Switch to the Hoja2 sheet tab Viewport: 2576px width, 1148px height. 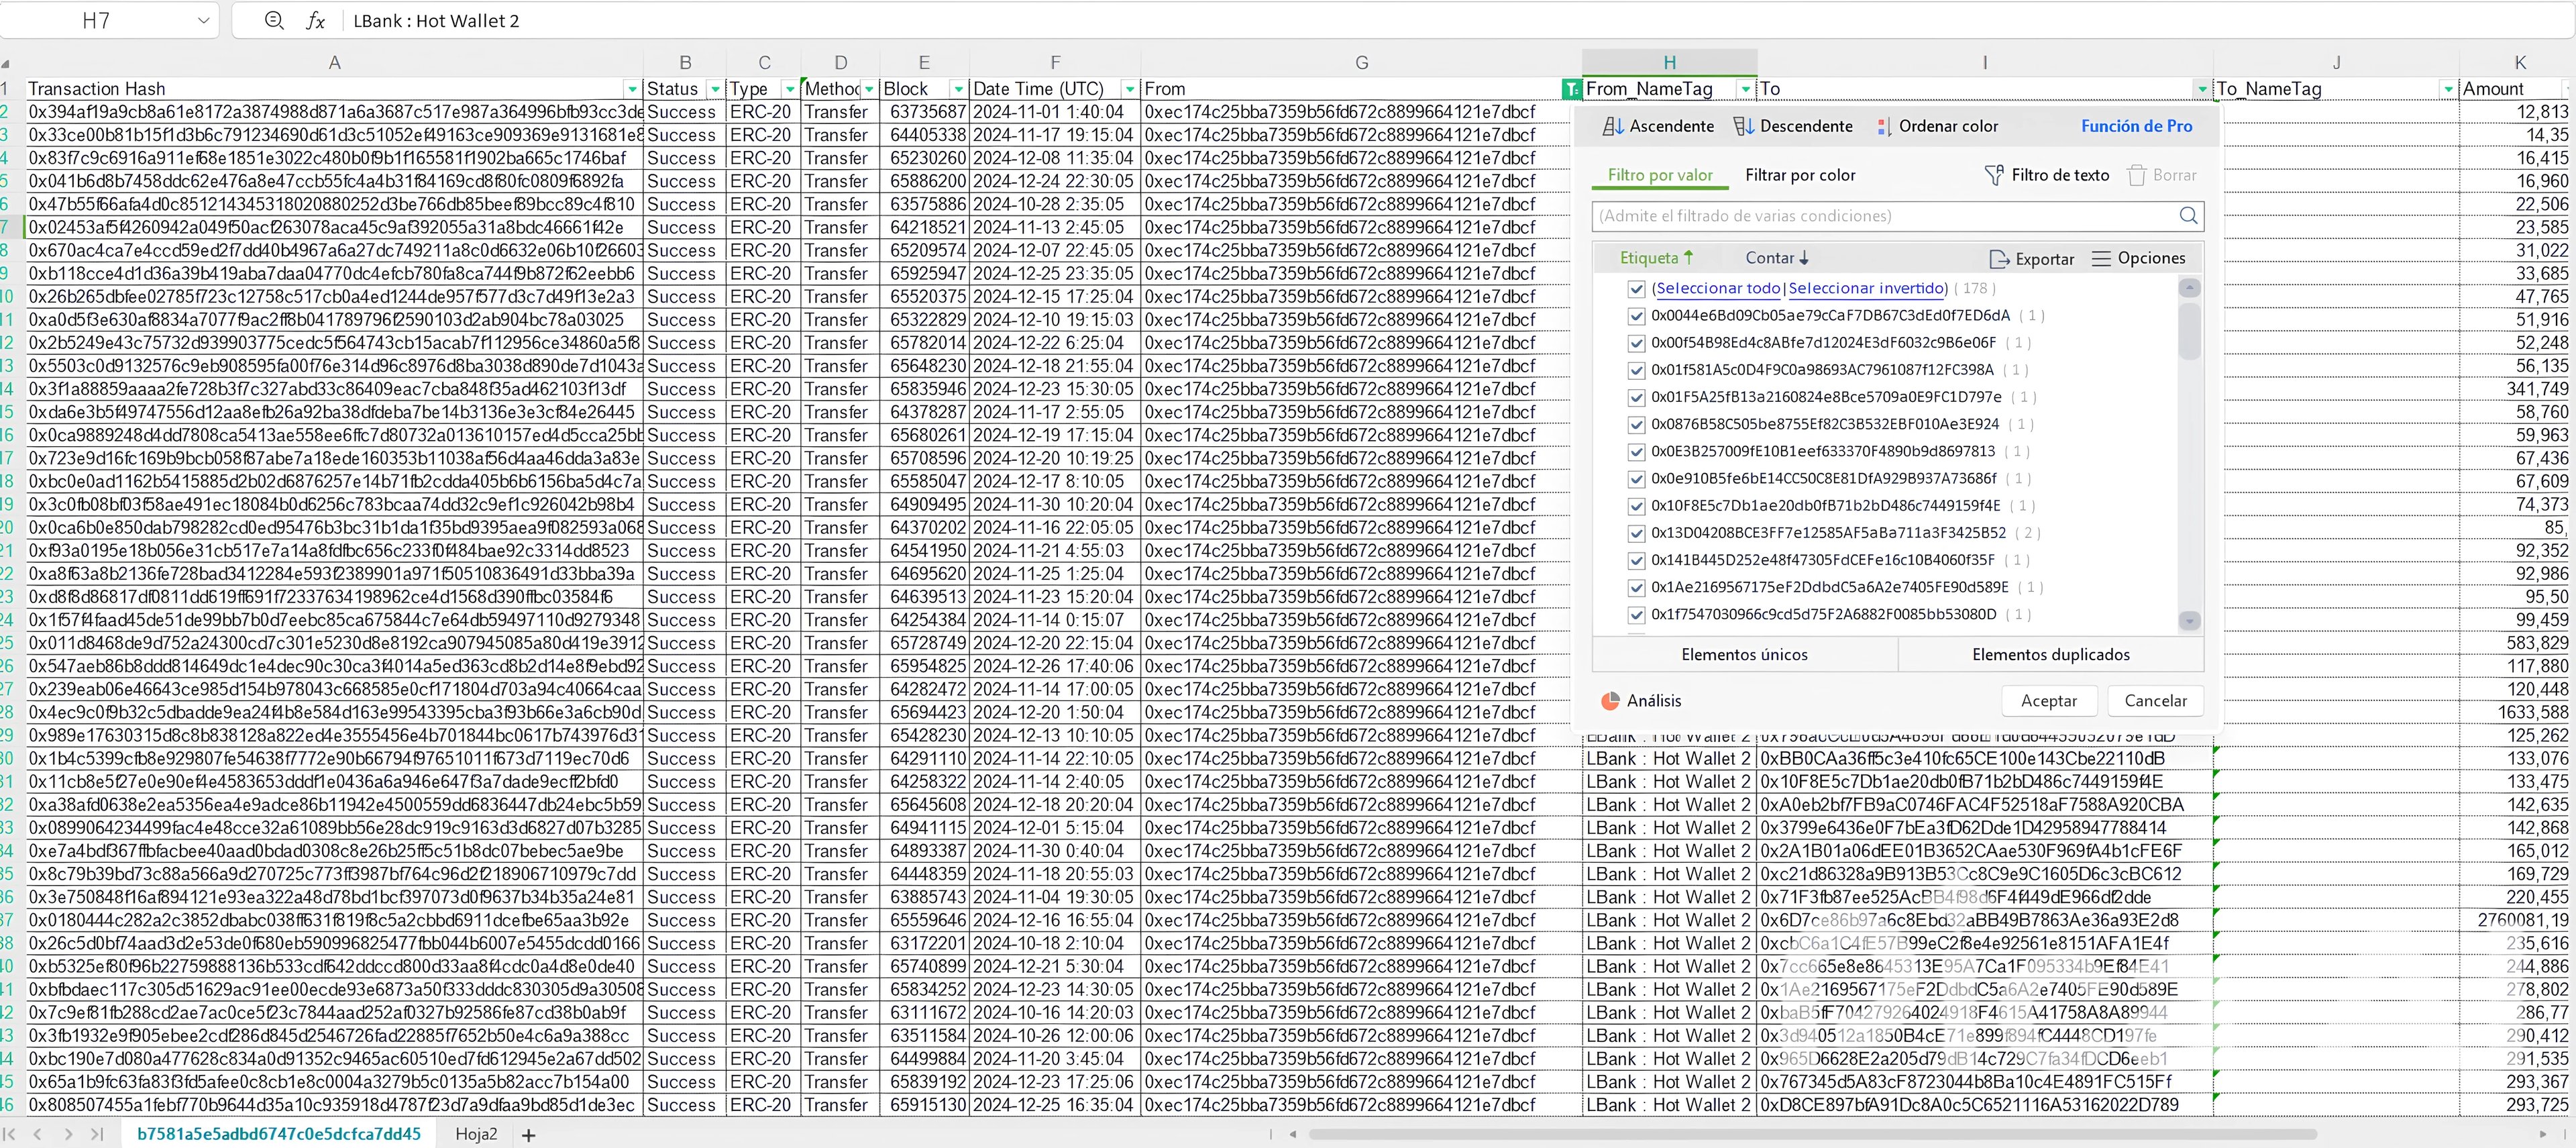pos(476,1134)
